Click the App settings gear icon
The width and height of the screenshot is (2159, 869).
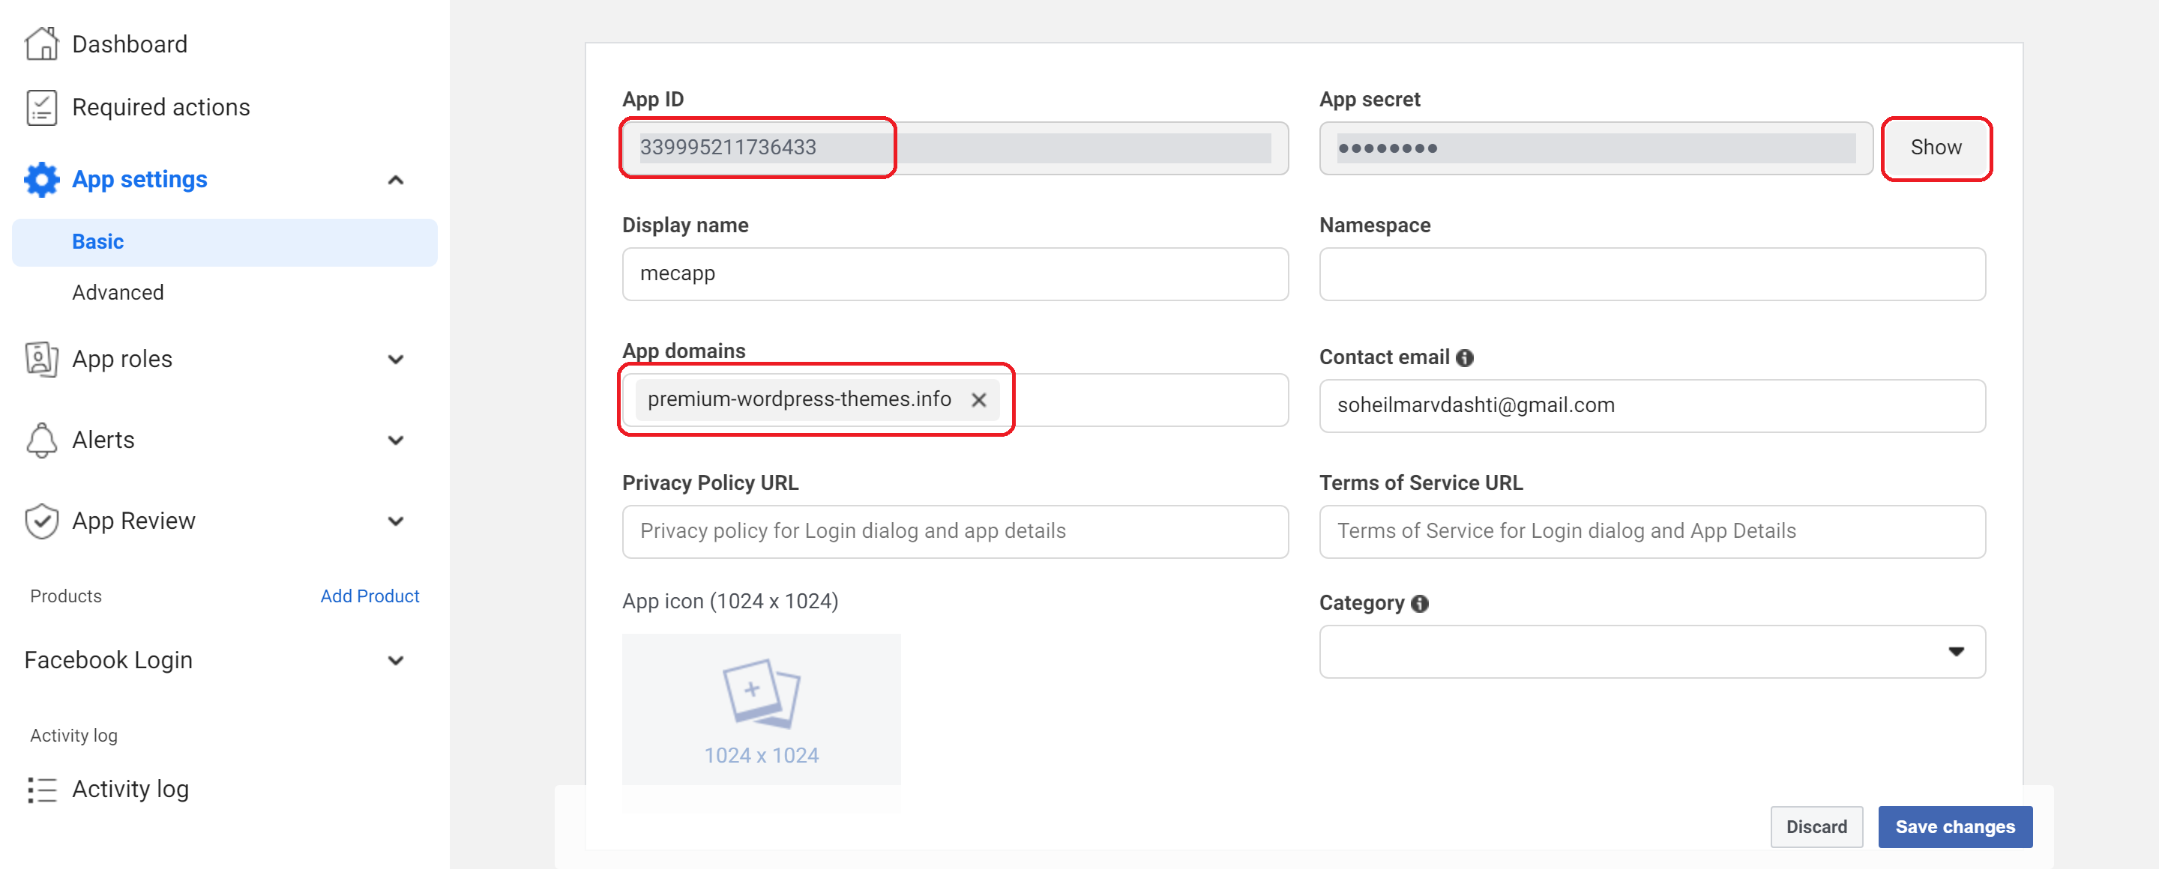coord(41,179)
